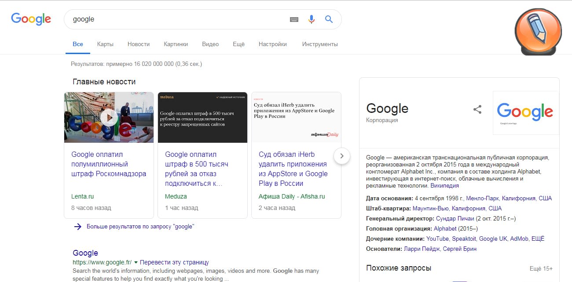Click the AdMob subsidiary link
The image size is (572, 282).
coord(520,239)
